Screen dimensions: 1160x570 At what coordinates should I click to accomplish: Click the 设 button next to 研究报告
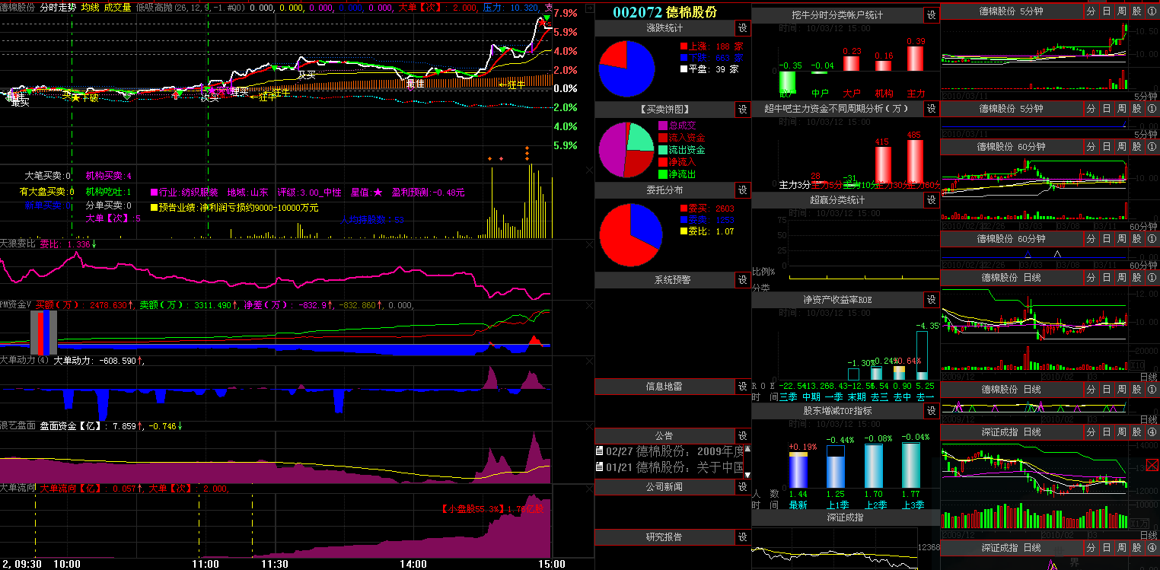tap(743, 537)
